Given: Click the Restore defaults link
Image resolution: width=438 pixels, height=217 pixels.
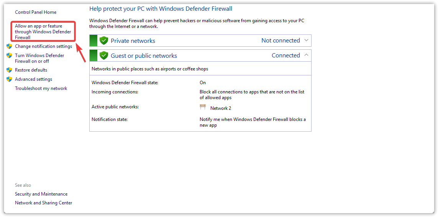Looking at the screenshot, I should tap(31, 70).
